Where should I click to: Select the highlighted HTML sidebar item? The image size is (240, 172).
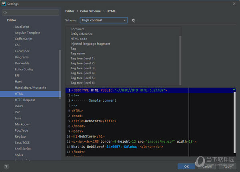point(30,94)
